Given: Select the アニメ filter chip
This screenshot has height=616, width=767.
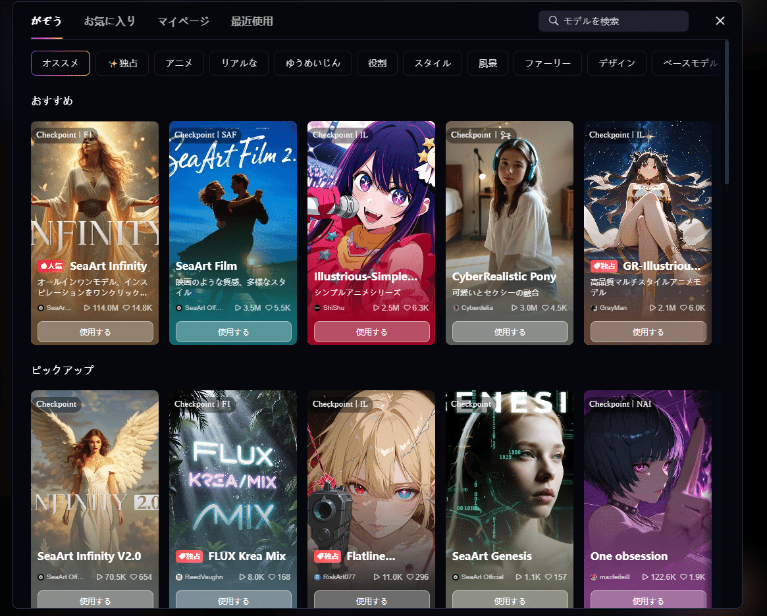Looking at the screenshot, I should [x=179, y=63].
